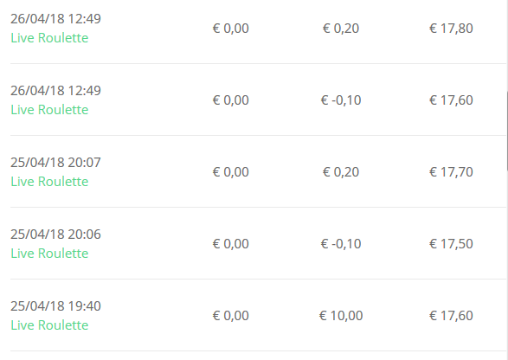Image resolution: width=508 pixels, height=360 pixels.
Task: Click the € 17,80 balance amount
Action: click(451, 29)
